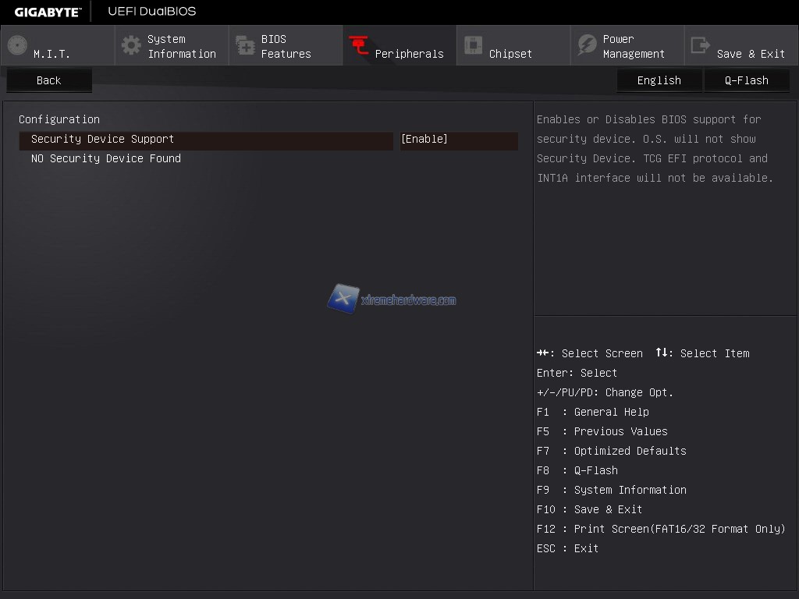Image resolution: width=799 pixels, height=599 pixels.
Task: Click the Chipset icon
Action: 473,45
